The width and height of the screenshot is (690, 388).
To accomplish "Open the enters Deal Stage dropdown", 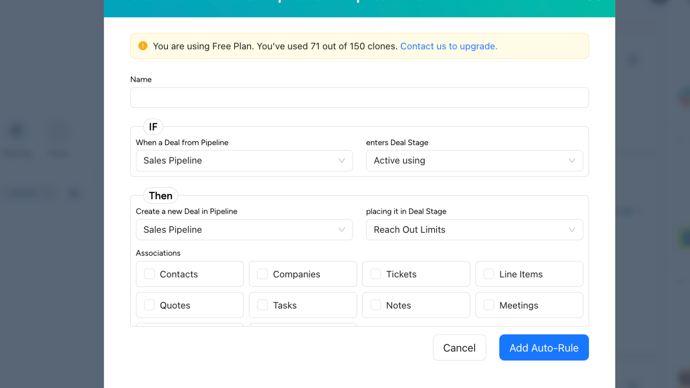I will point(474,161).
